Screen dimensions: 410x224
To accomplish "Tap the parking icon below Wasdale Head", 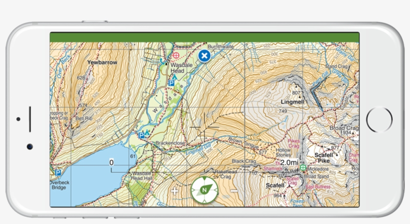I will coord(171,83).
